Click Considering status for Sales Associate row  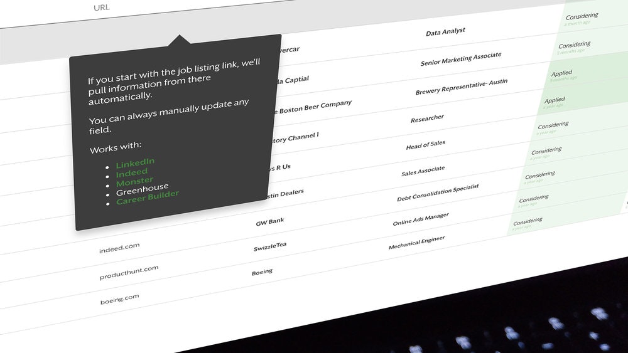(547, 150)
